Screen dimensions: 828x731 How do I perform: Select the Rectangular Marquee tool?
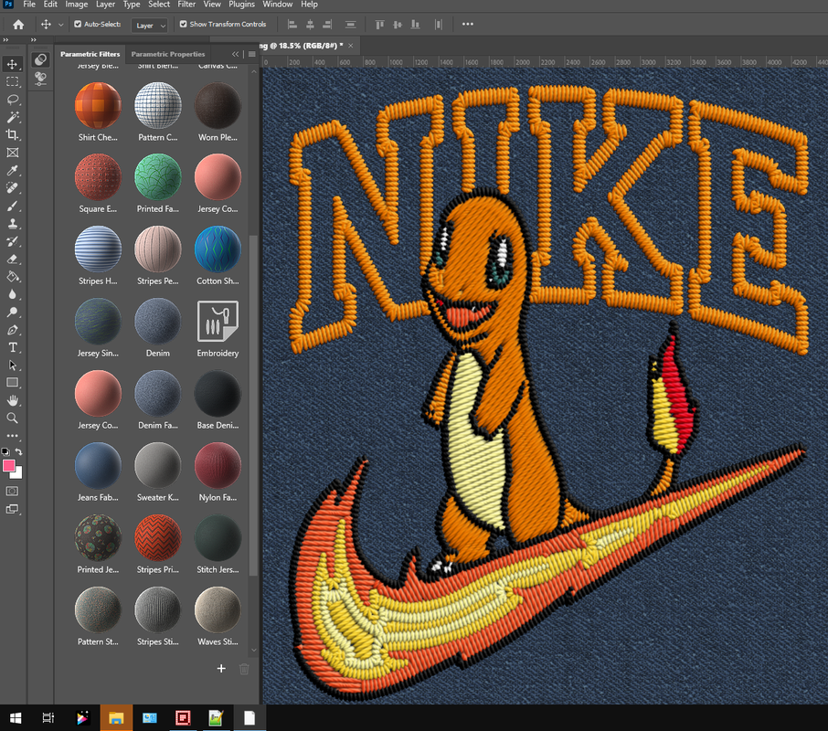pyautogui.click(x=12, y=82)
